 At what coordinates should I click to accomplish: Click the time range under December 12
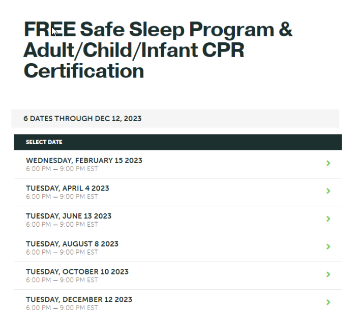[x=62, y=308]
